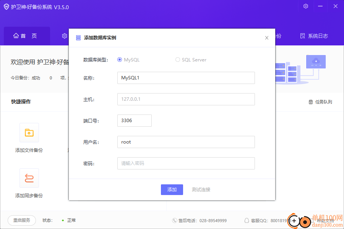
Task: Click the 添加文件备份 label
Action: coord(29,150)
